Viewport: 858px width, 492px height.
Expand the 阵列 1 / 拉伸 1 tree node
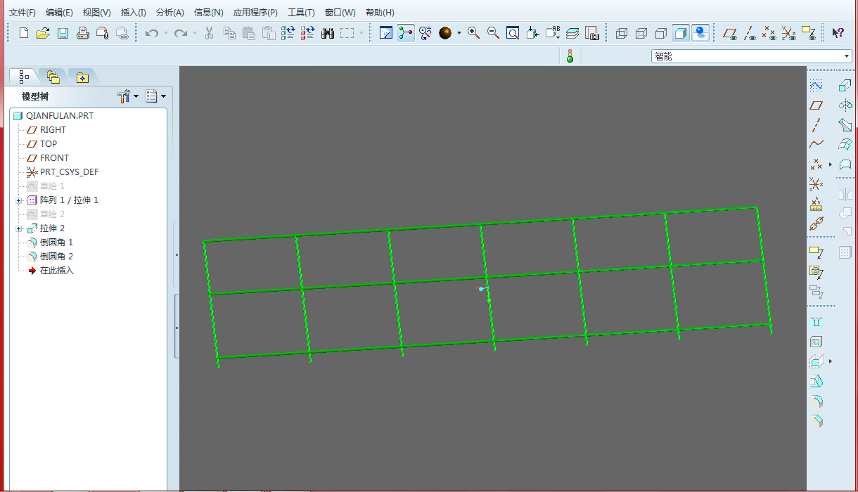pyautogui.click(x=19, y=200)
